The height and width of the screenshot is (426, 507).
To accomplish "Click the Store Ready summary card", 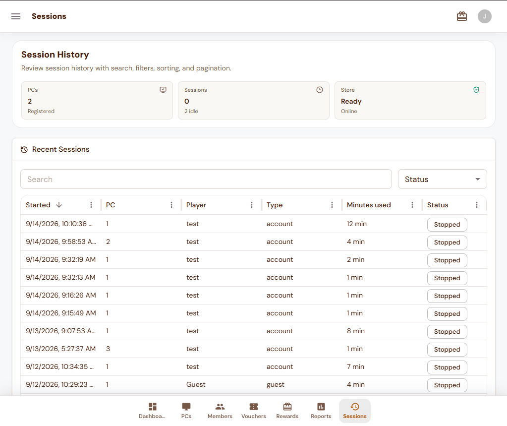I will tap(410, 100).
